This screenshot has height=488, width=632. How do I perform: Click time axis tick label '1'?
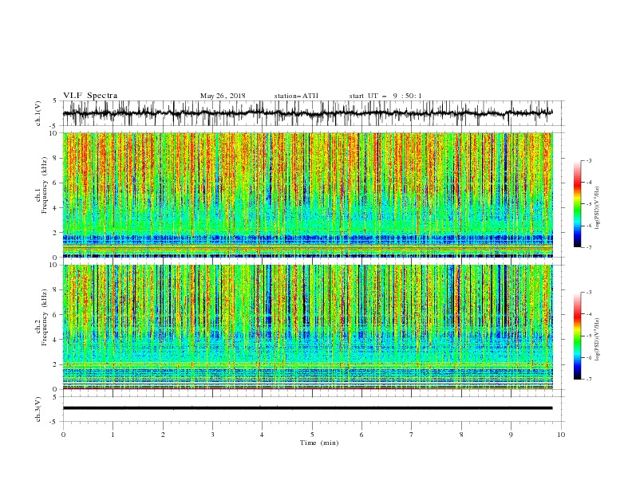click(113, 435)
